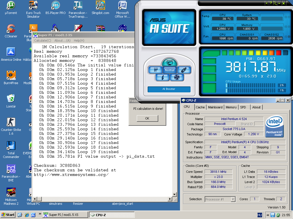Viewport: 293px width, 219px height.
Task: Open Microsoft Office Word desktop icon
Action: pos(122,9)
